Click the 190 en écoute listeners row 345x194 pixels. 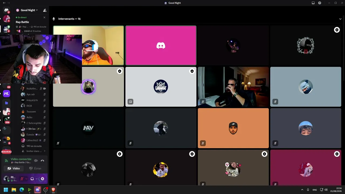pos(33,146)
